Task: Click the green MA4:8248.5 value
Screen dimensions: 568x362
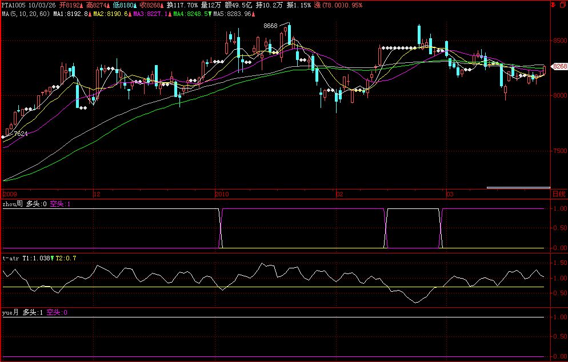Action: pyautogui.click(x=190, y=14)
